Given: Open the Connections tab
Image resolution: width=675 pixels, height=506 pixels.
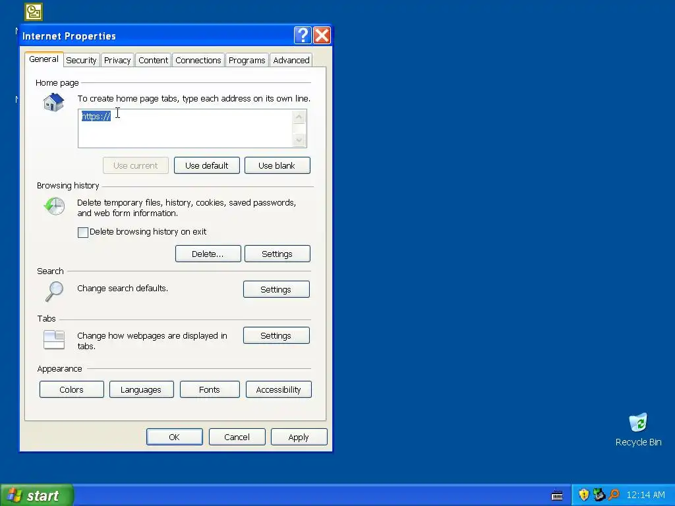Looking at the screenshot, I should point(198,60).
